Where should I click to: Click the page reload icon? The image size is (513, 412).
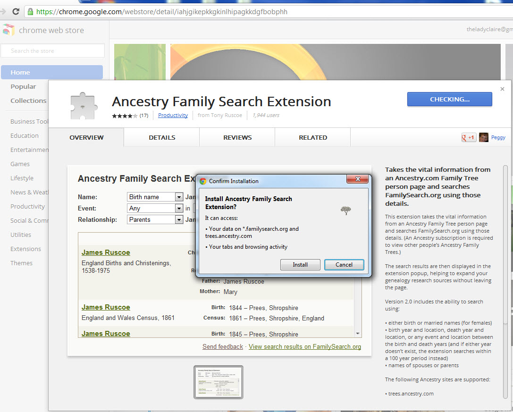point(16,11)
